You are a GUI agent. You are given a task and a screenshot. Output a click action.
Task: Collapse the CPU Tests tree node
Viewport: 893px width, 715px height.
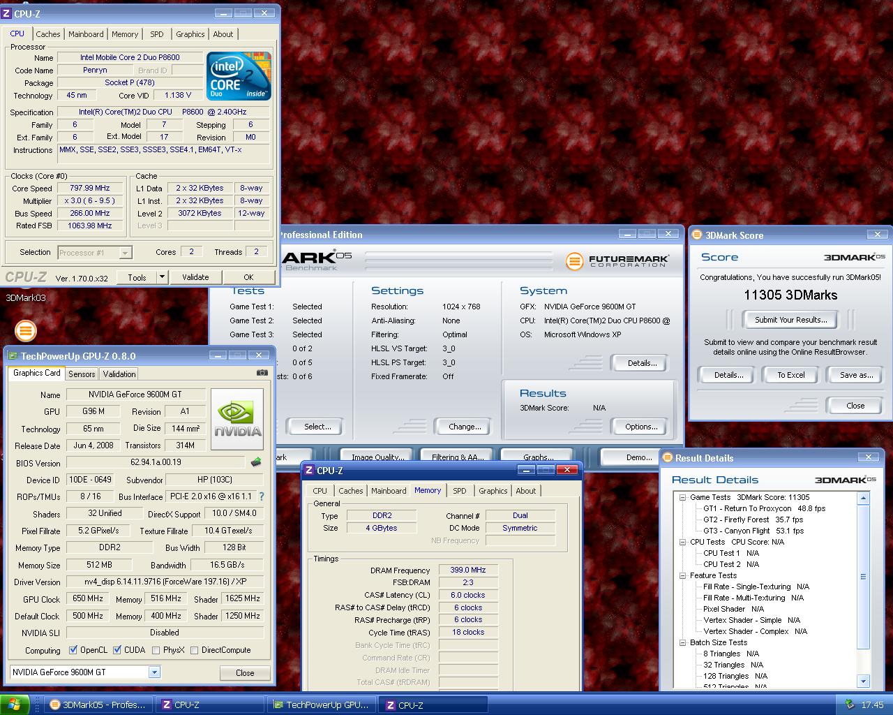pos(682,543)
